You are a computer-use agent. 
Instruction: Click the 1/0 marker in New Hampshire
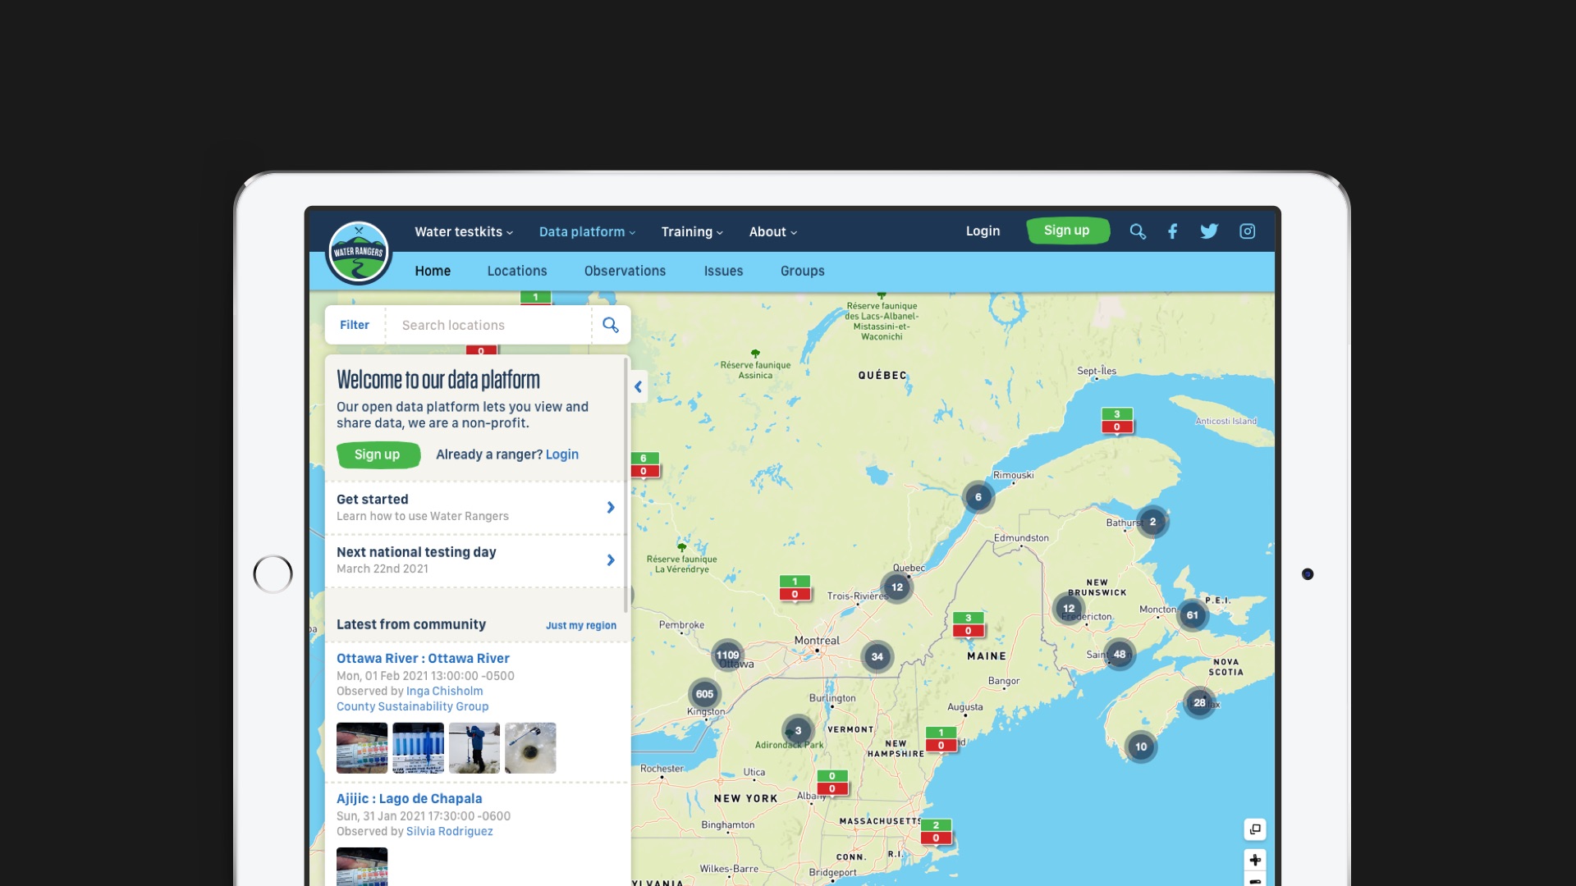(941, 739)
